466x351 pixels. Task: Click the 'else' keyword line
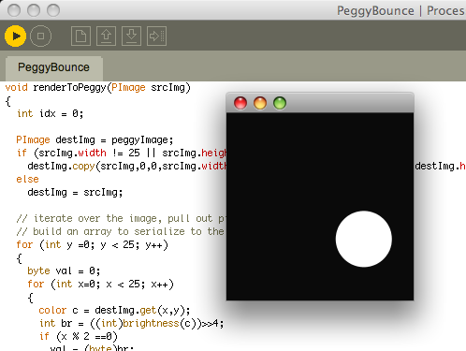pos(27,180)
